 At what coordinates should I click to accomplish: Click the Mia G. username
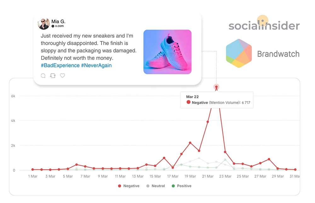point(58,21)
